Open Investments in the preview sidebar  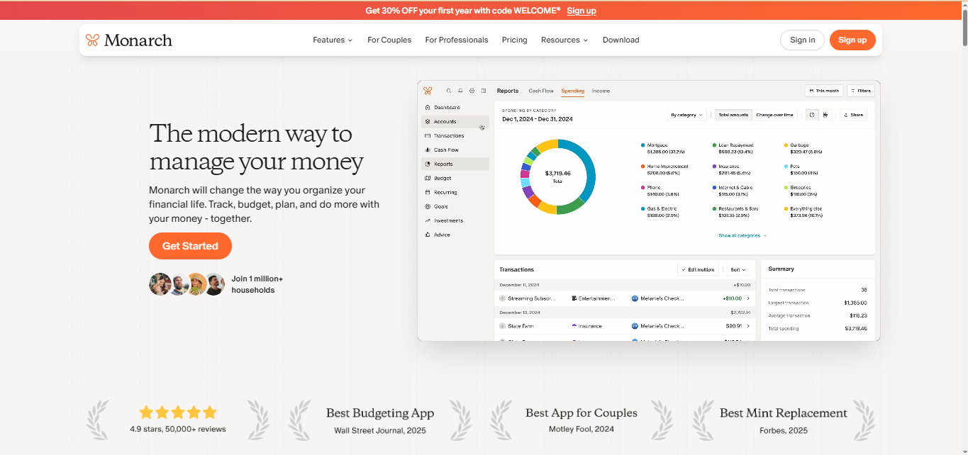point(455,220)
